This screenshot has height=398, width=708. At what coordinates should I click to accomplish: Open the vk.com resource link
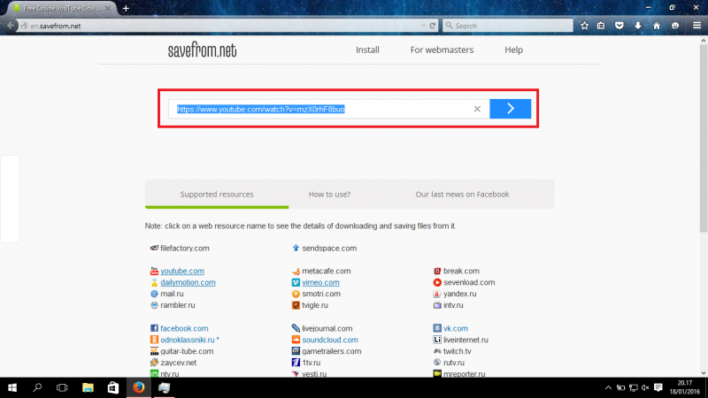pyautogui.click(x=456, y=328)
